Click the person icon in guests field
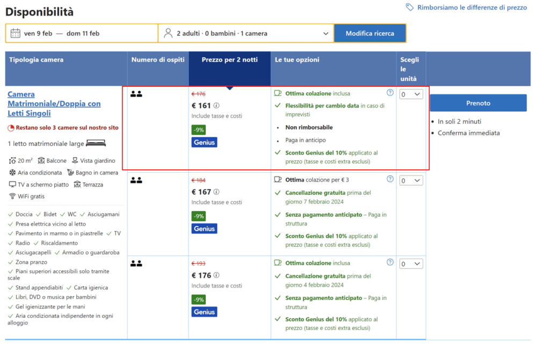This screenshot has height=345, width=550. pos(168,33)
